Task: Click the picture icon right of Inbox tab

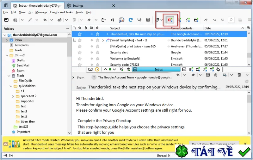Action: click(184, 69)
